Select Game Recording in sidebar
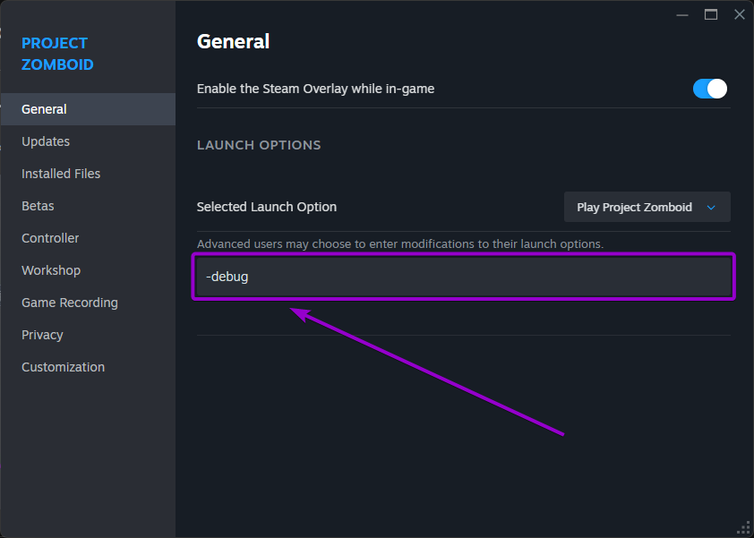Image resolution: width=754 pixels, height=538 pixels. pyautogui.click(x=88, y=303)
